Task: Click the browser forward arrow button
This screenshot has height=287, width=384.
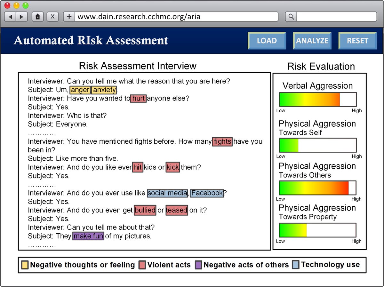Action: point(21,17)
